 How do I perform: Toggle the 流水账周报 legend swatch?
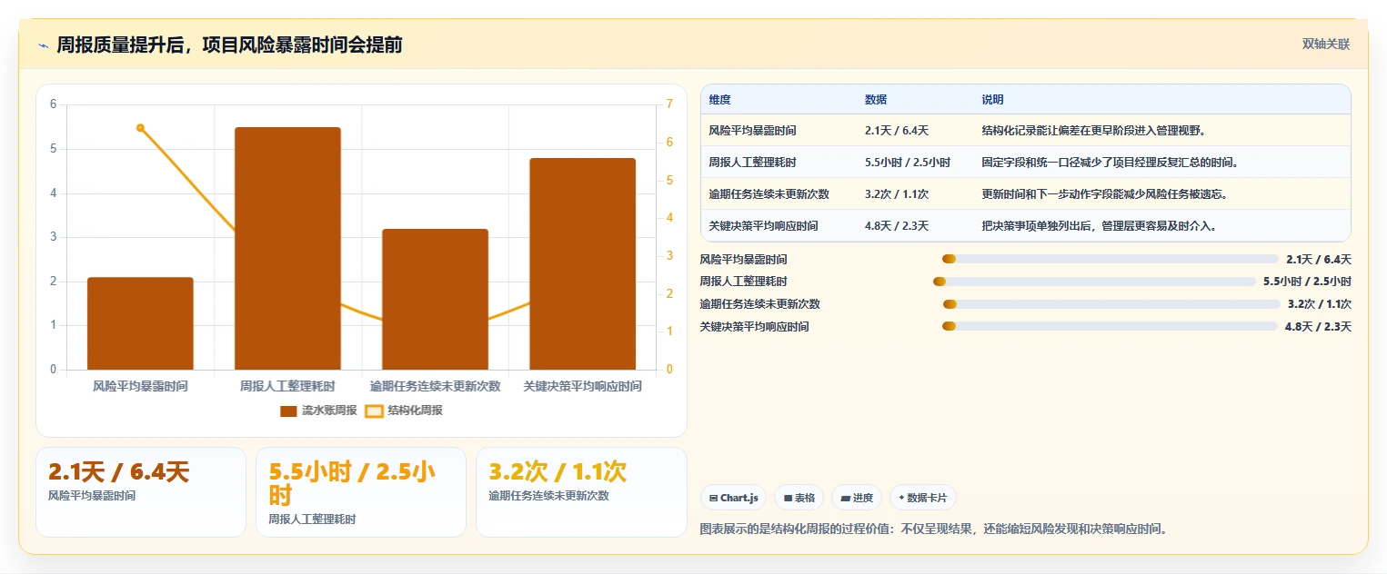click(288, 411)
